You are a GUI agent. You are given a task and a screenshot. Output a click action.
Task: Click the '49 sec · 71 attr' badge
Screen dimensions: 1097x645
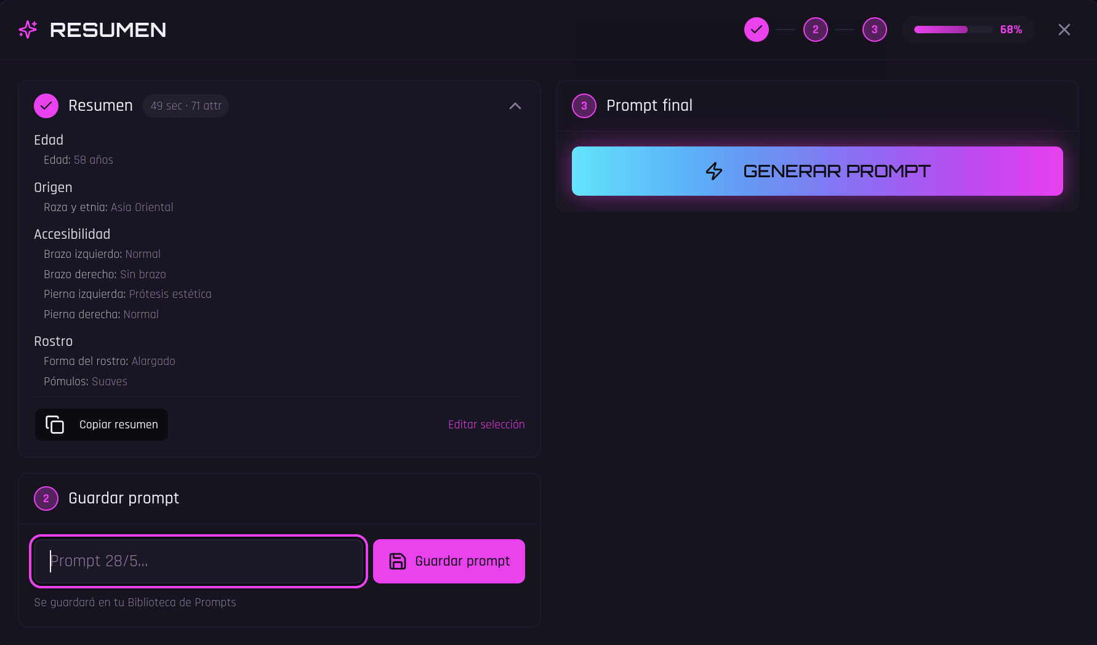(x=186, y=106)
